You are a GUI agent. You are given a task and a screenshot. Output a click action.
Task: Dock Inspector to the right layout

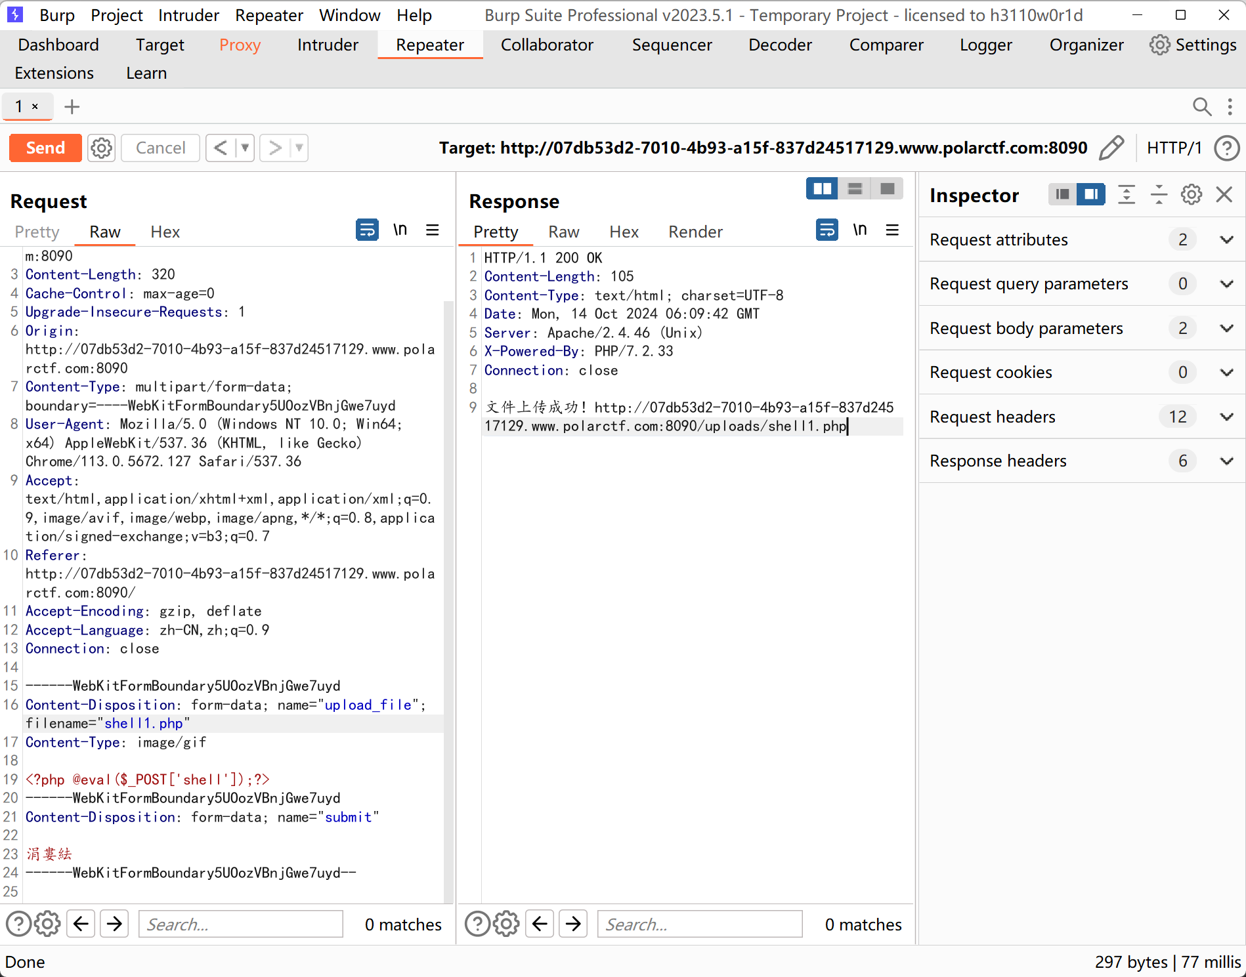click(x=1091, y=194)
